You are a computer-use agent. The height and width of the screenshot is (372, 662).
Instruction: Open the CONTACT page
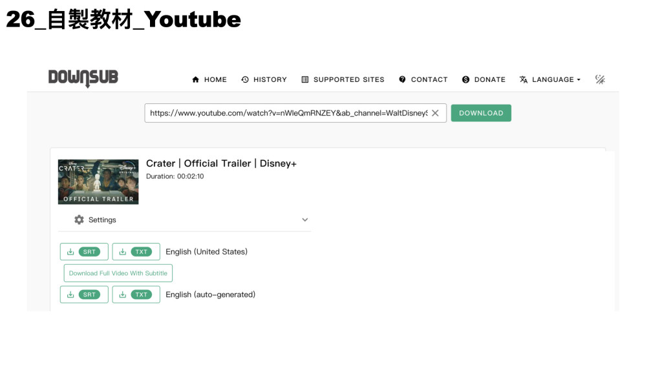tap(423, 79)
